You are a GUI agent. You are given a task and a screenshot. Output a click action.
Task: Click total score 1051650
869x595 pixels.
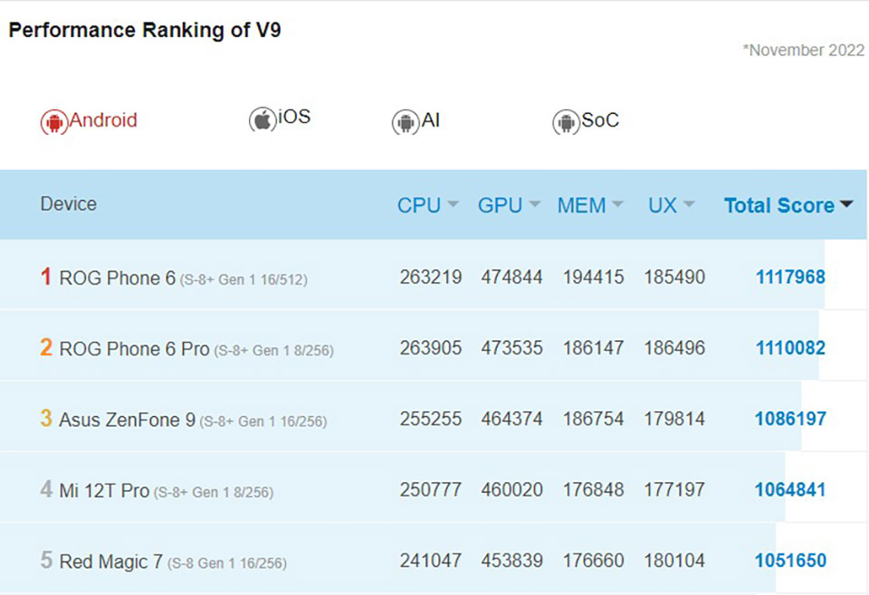(790, 560)
